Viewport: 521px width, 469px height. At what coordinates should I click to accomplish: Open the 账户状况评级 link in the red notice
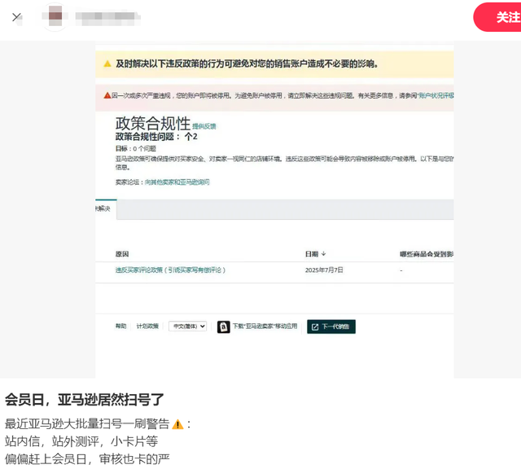pyautogui.click(x=436, y=96)
